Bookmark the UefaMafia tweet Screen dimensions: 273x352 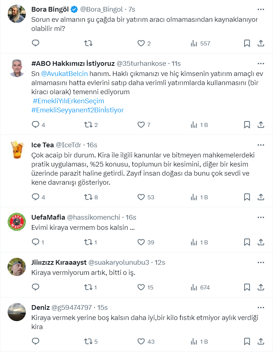point(247,242)
